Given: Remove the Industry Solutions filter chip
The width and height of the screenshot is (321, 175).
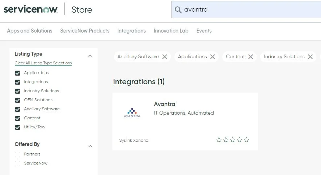Looking at the screenshot, I should click(310, 57).
